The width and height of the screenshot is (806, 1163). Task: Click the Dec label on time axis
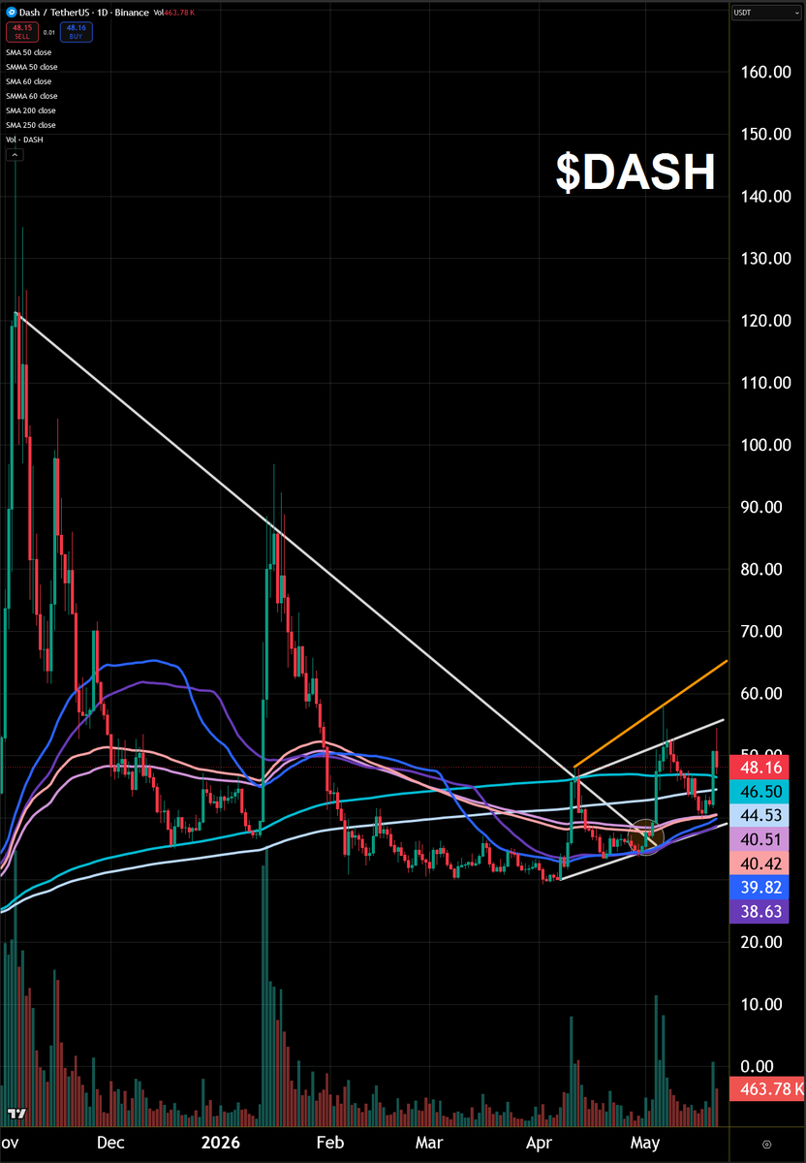[110, 1144]
